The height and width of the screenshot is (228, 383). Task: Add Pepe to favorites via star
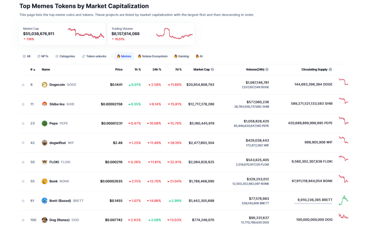pyautogui.click(x=23, y=123)
